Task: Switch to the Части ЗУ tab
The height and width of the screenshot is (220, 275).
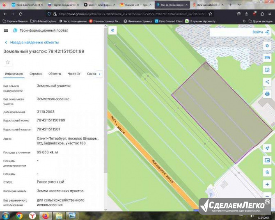Action: [x=74, y=74]
